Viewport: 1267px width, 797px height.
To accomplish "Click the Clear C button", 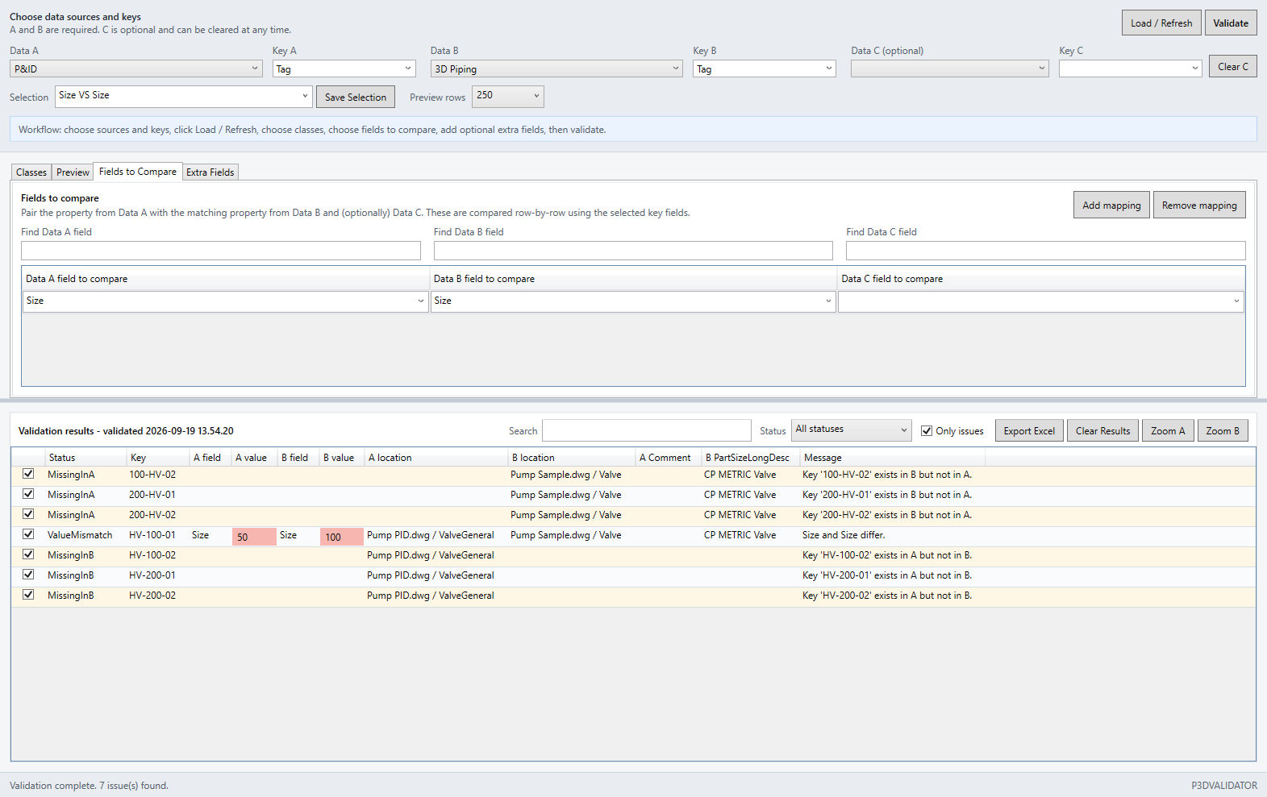I will click(x=1233, y=66).
